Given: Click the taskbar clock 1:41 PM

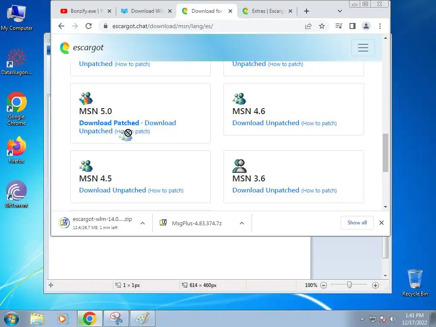Looking at the screenshot, I should click(414, 319).
